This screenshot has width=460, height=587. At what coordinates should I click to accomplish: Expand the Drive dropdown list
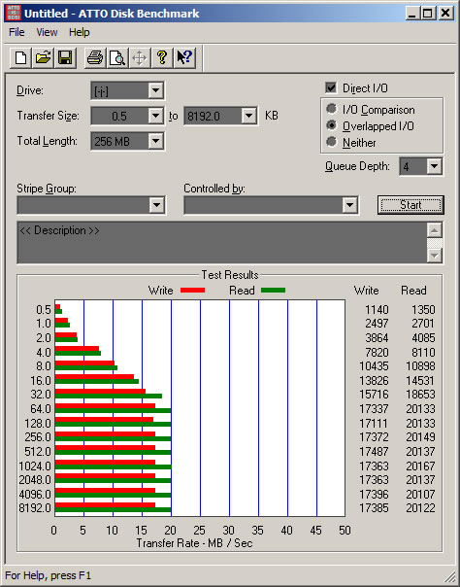(x=155, y=90)
